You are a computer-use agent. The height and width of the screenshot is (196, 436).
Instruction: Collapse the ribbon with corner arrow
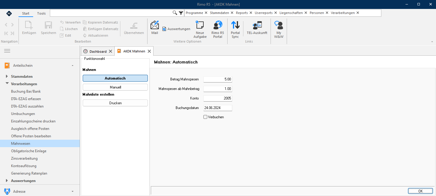(432, 41)
